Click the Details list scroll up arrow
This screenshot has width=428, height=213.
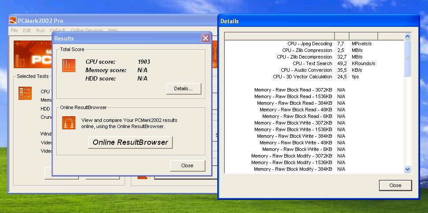408,36
